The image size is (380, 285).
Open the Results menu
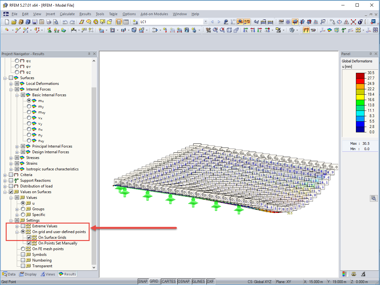[85, 14]
